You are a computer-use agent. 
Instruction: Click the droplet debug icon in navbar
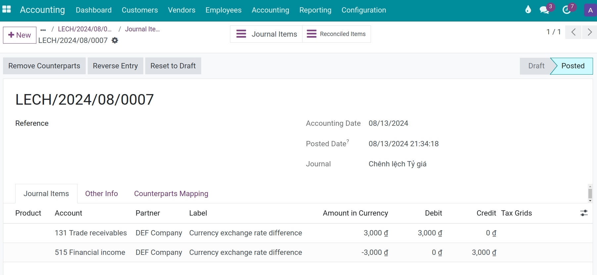coord(528,10)
